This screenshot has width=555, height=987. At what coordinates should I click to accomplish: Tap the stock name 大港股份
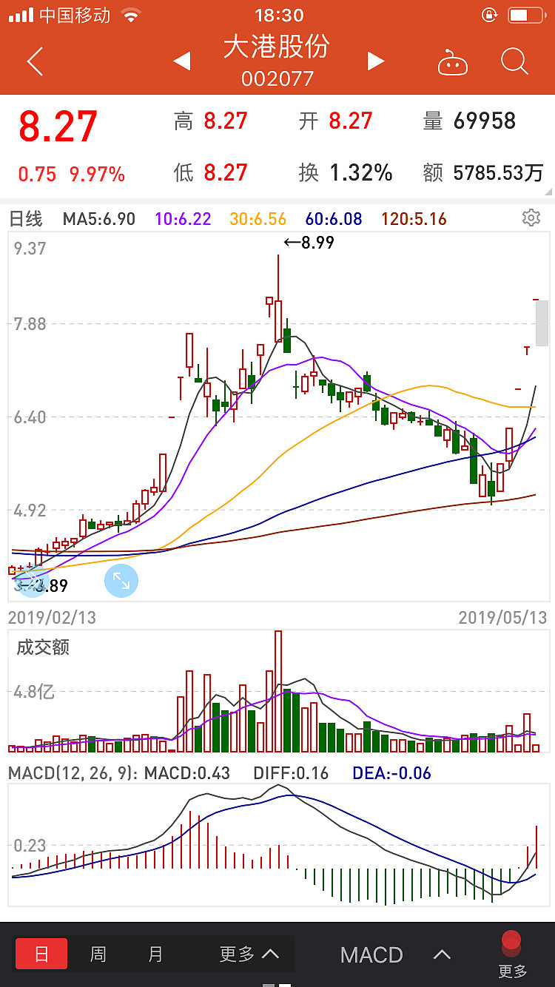[277, 47]
